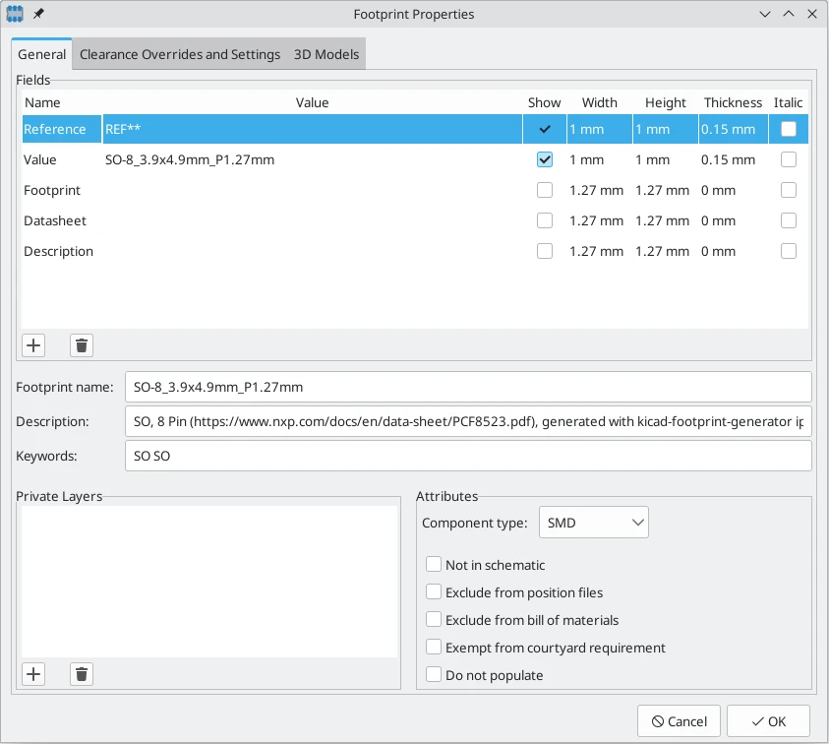Click the KiCad app icon in title bar
The height and width of the screenshot is (744, 829).
(x=16, y=15)
